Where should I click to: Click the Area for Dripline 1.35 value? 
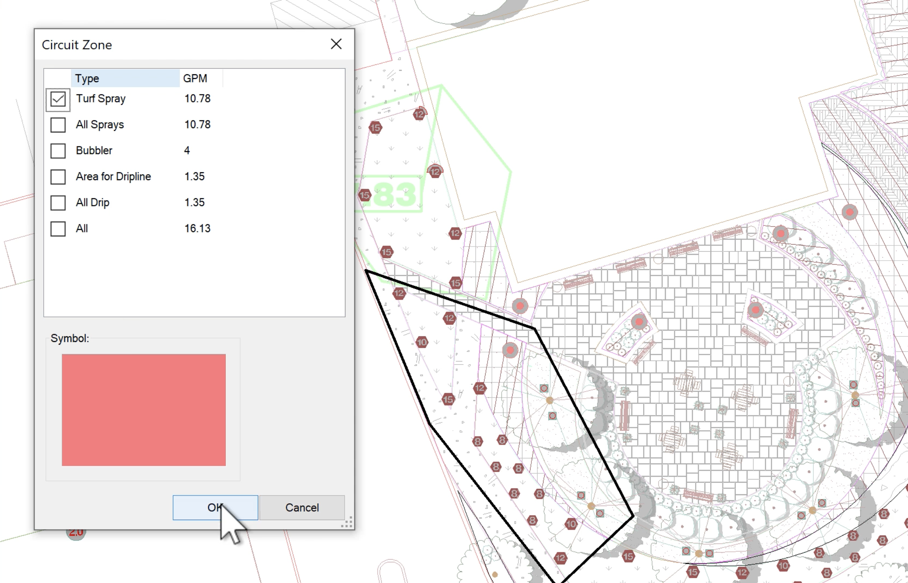pos(194,176)
